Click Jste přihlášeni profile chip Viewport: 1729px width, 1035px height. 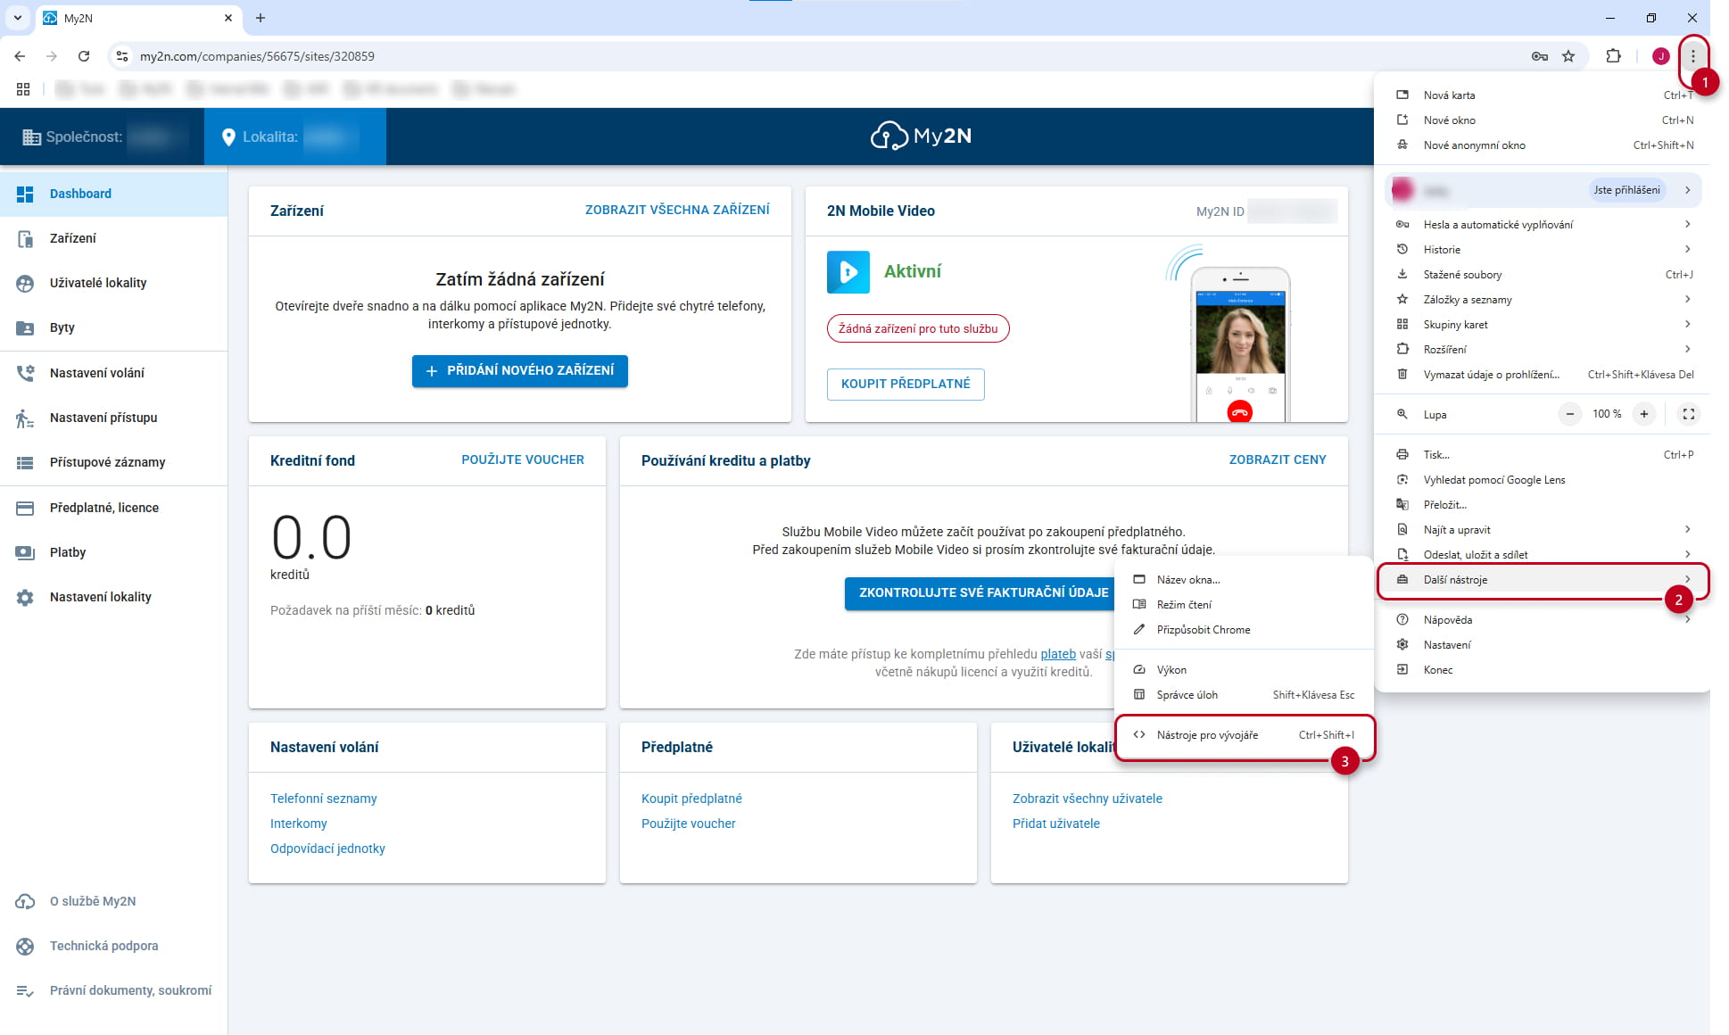(x=1626, y=190)
